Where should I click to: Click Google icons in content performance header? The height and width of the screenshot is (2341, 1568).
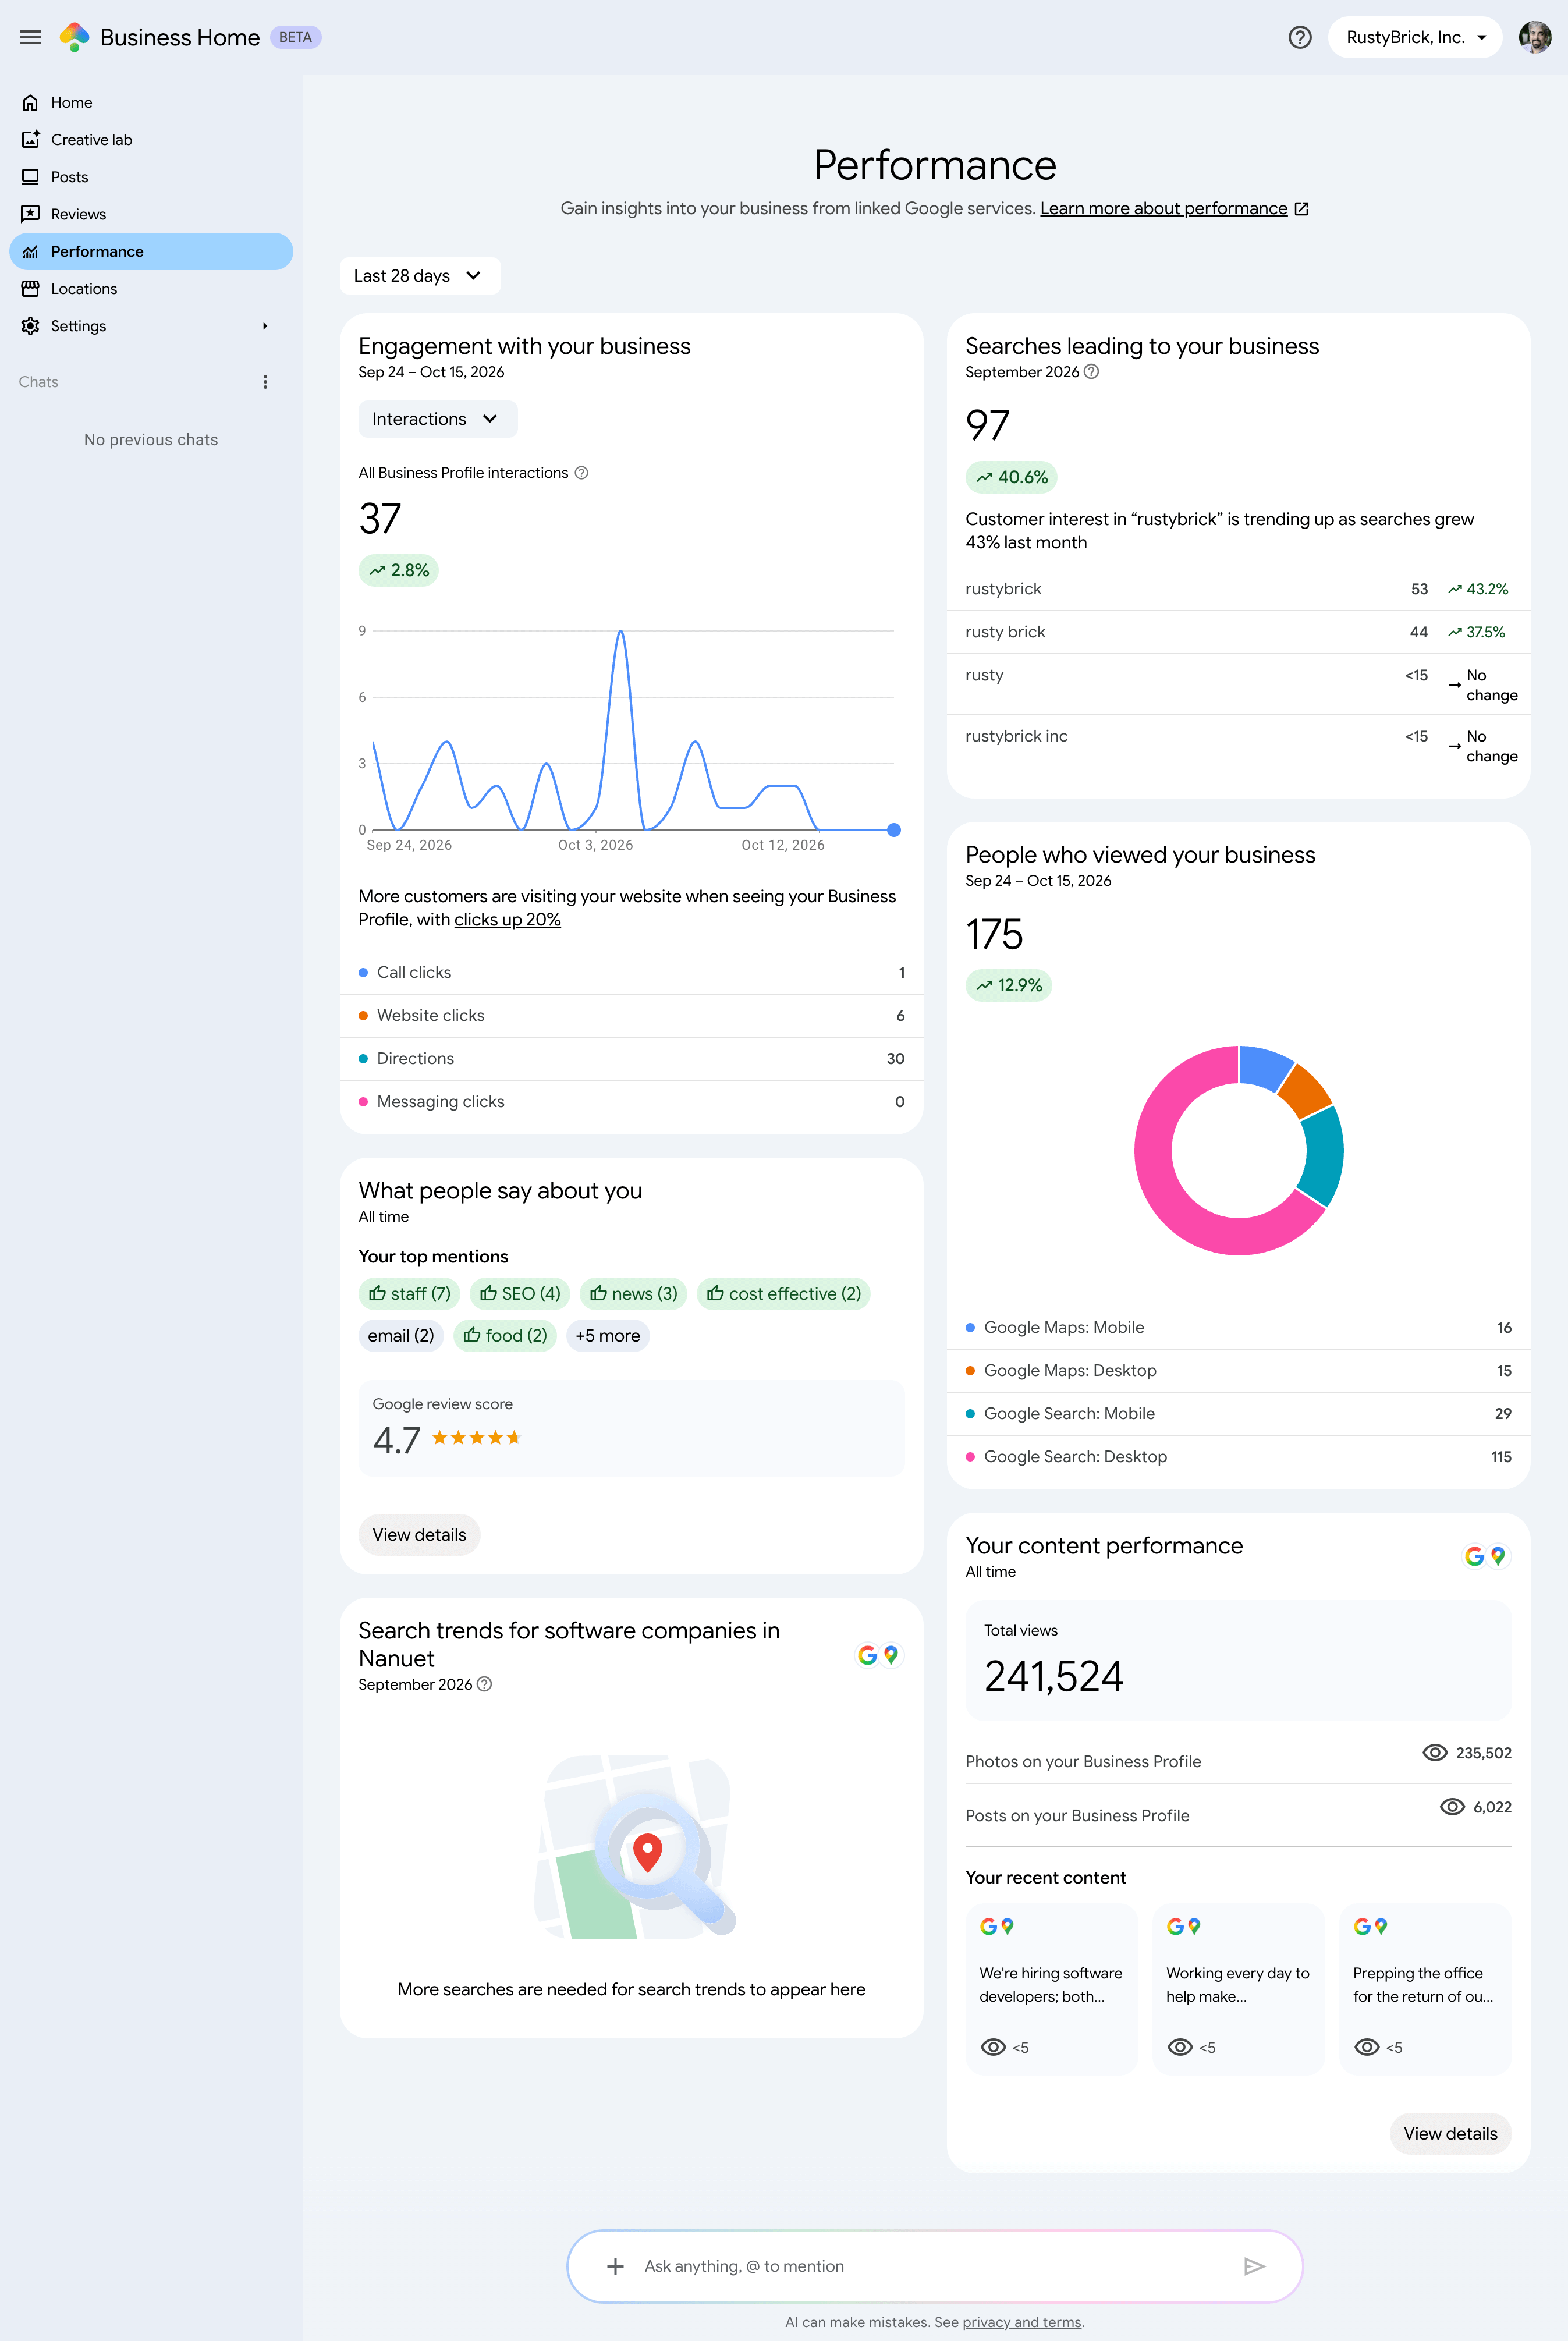click(x=1485, y=1556)
